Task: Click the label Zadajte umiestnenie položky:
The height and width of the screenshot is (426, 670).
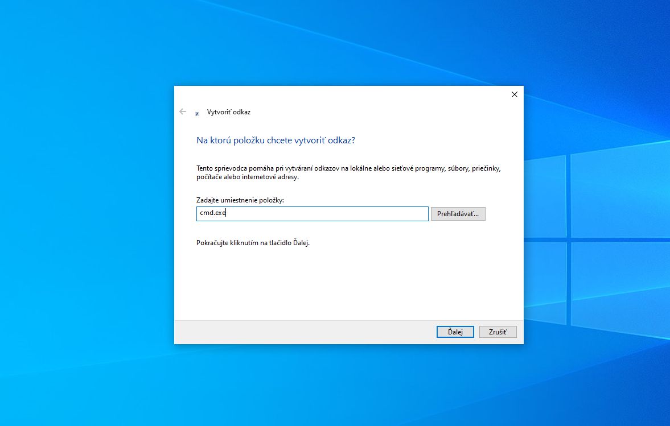Action: [240, 200]
